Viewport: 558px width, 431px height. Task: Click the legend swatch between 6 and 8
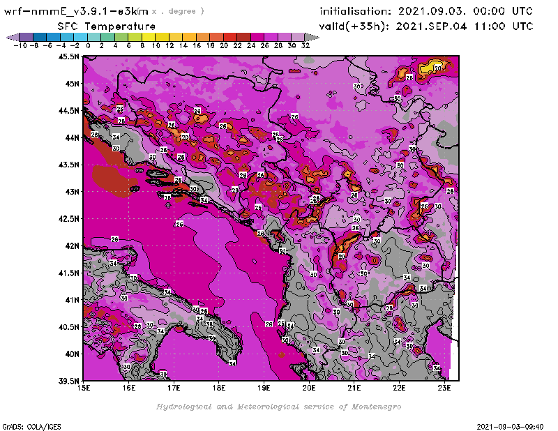(x=135, y=37)
